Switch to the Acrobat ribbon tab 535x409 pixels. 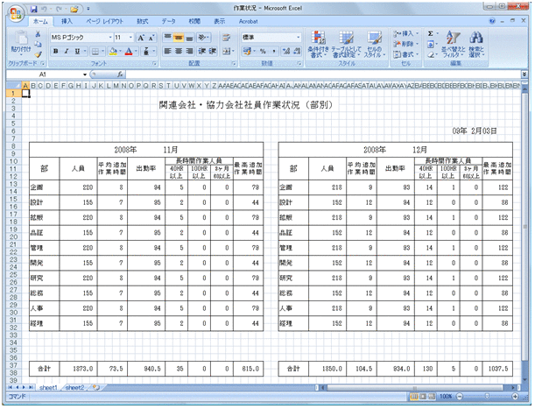click(x=248, y=22)
